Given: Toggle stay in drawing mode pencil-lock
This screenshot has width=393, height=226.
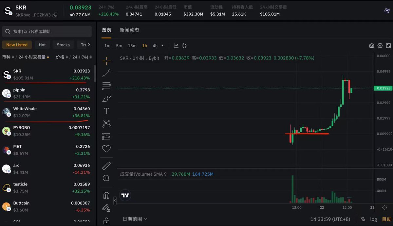Looking at the screenshot, I should 106,208.
